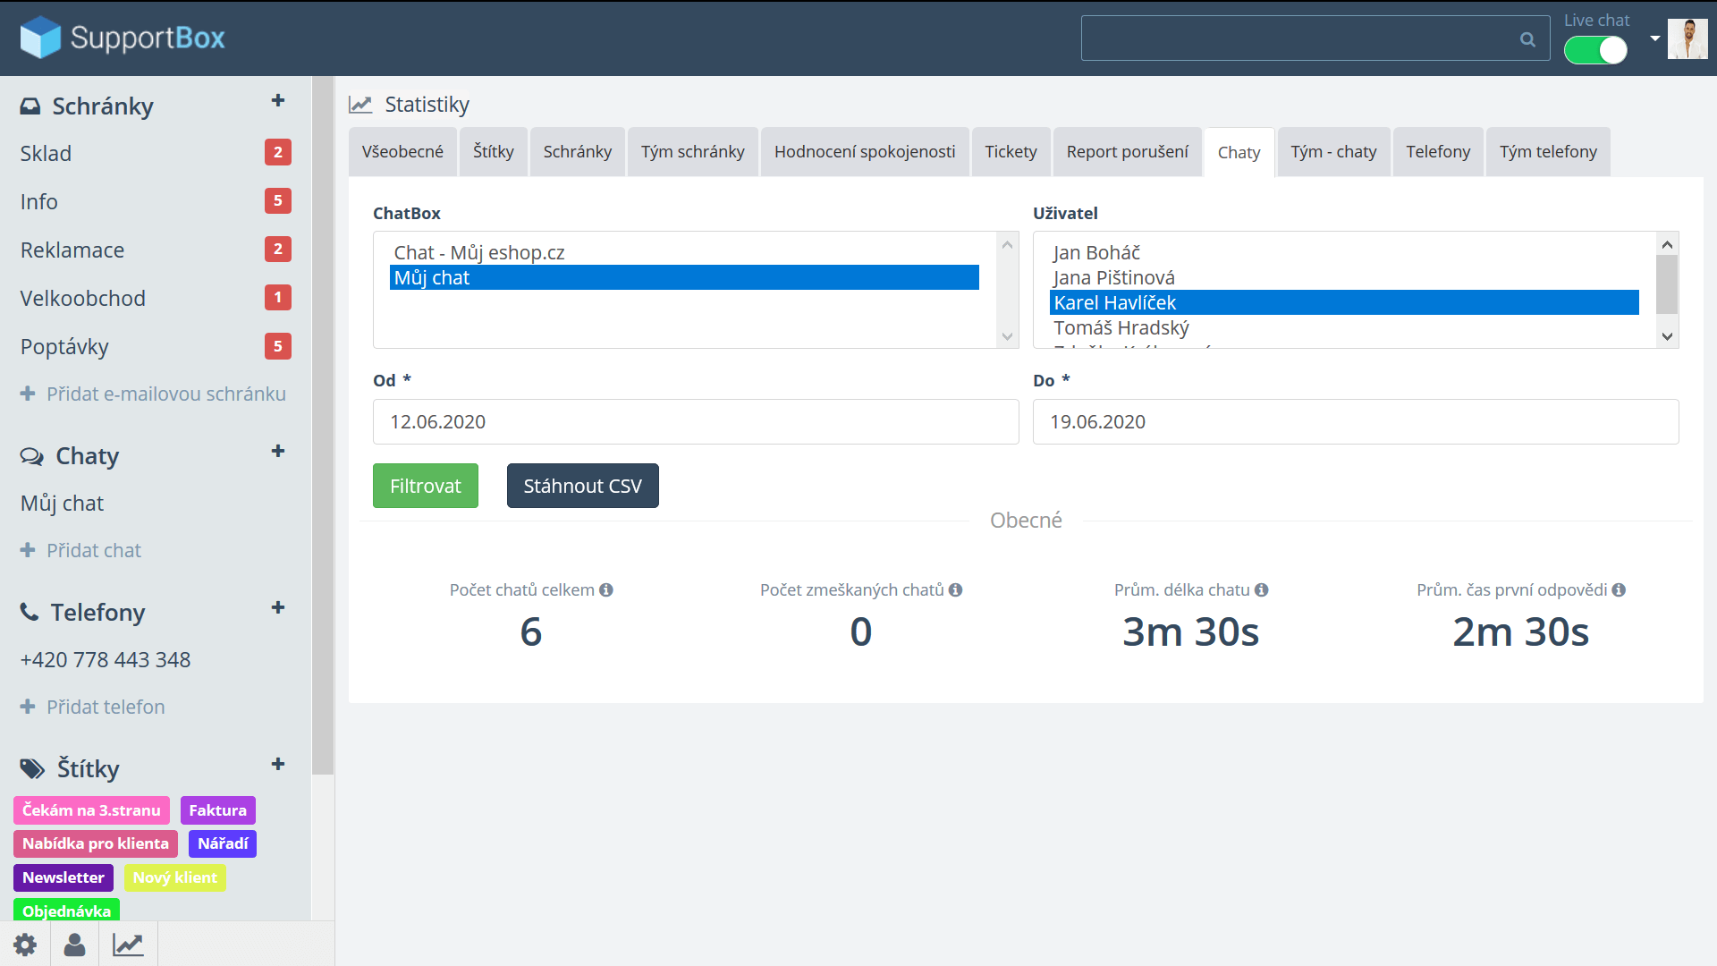Image resolution: width=1717 pixels, height=966 pixels.
Task: Add new mailbox with Schránky plus icon
Action: click(x=278, y=101)
